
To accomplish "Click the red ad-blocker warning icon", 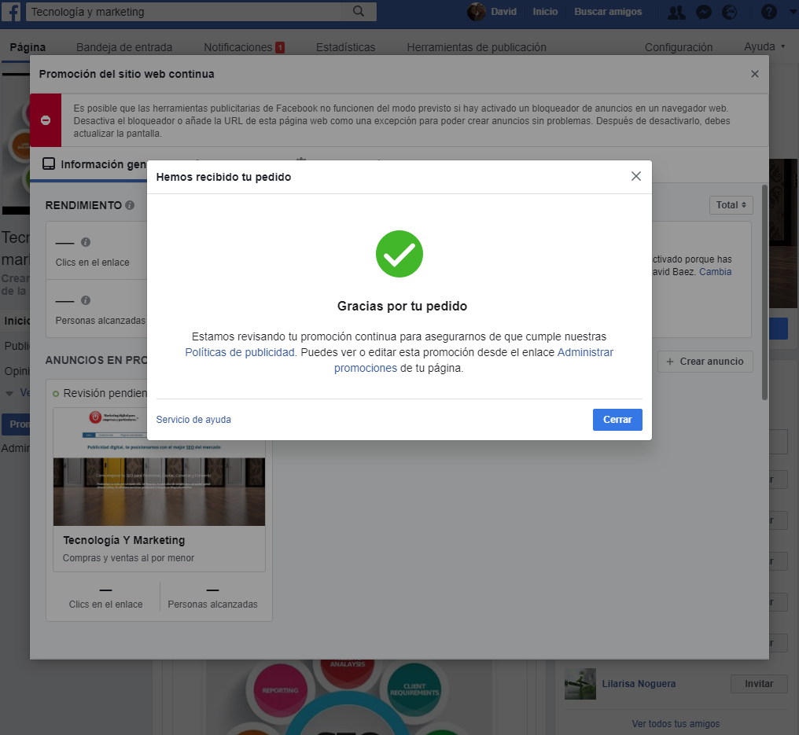I will (x=46, y=120).
